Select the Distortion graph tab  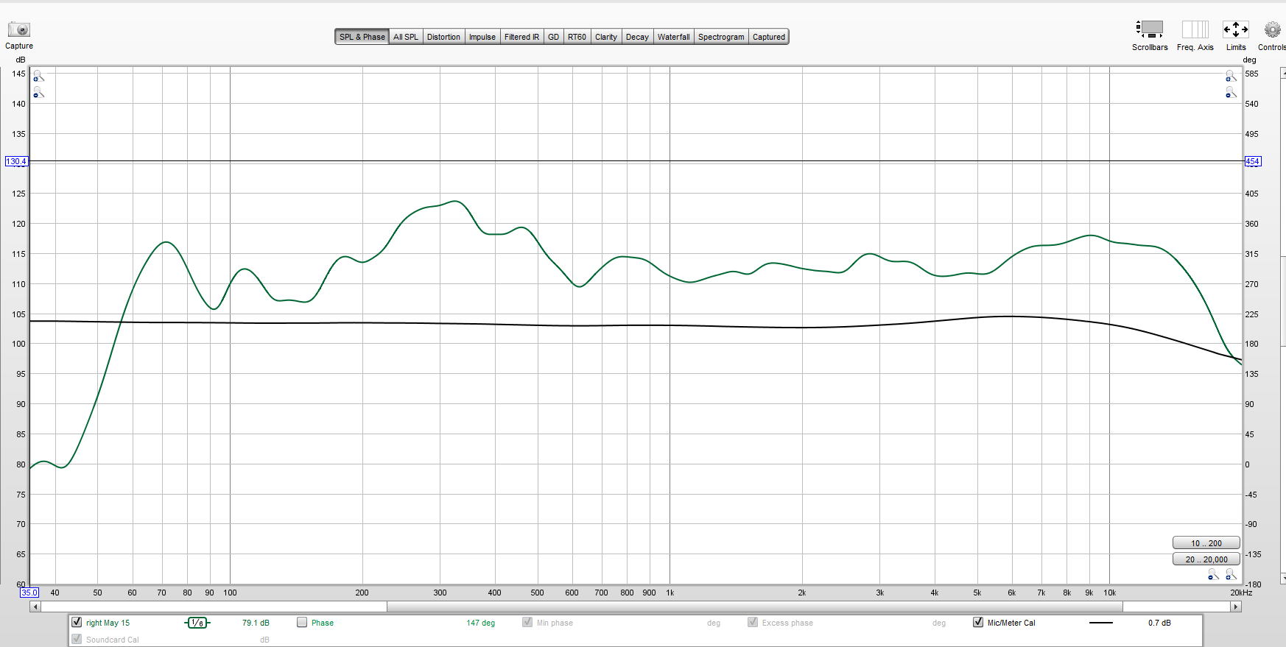pyautogui.click(x=443, y=37)
